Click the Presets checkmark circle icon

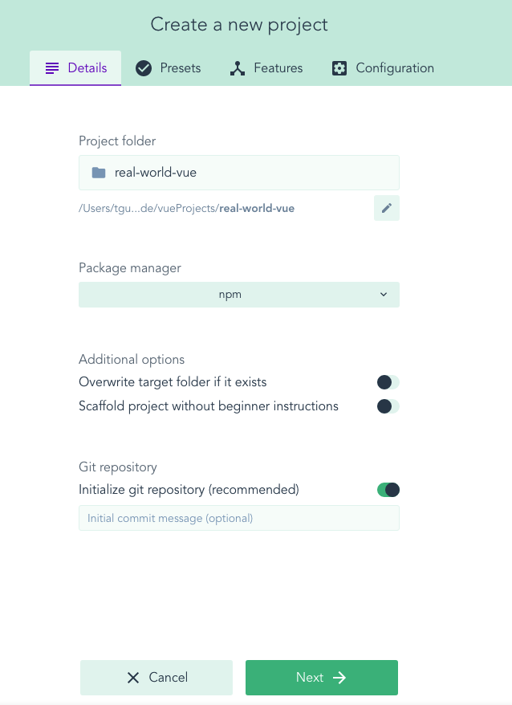point(144,68)
